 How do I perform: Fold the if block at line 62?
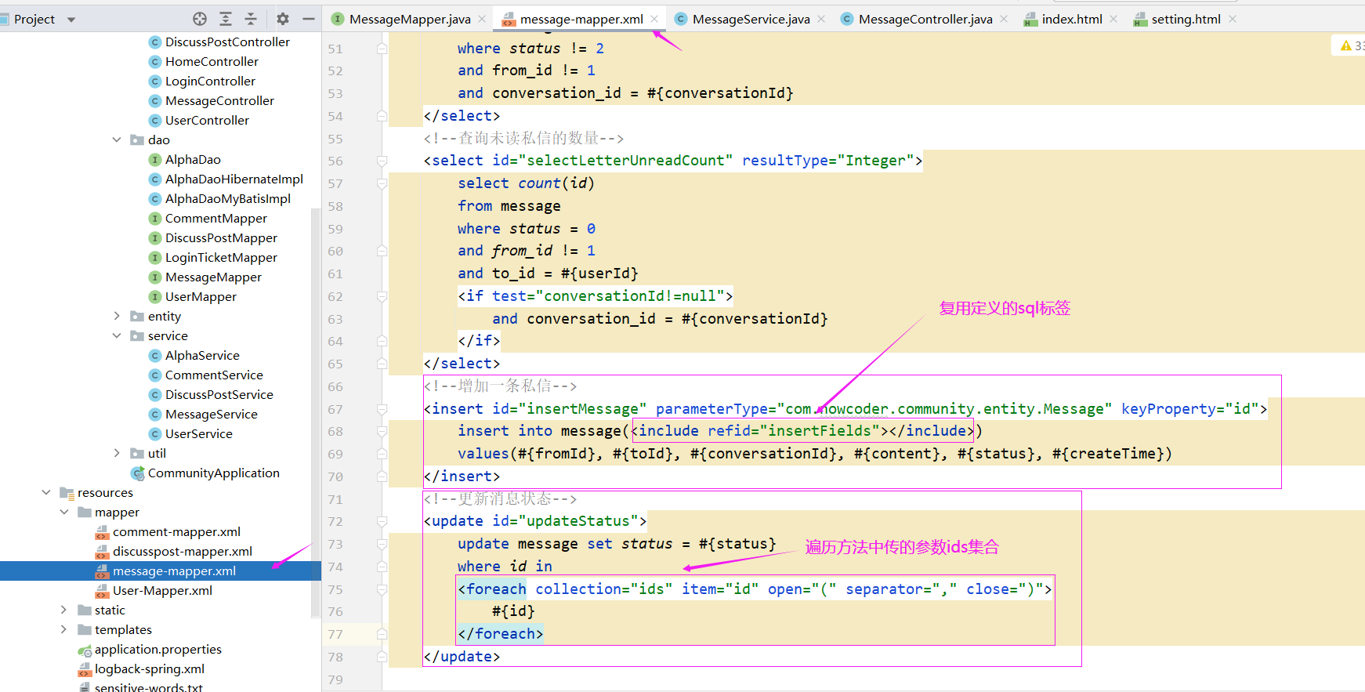[x=382, y=296]
